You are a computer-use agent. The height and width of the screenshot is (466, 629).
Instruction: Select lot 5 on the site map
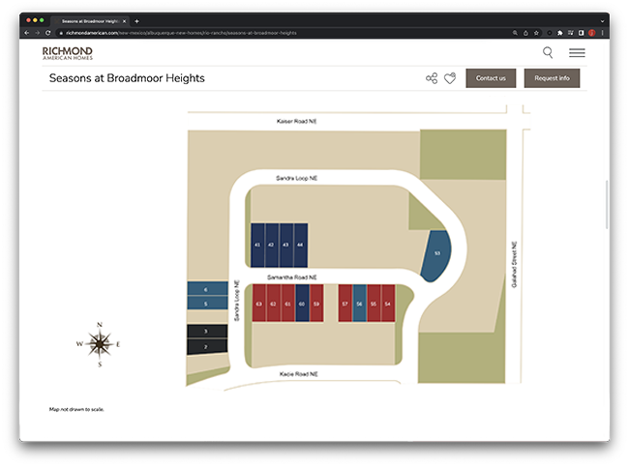click(207, 304)
